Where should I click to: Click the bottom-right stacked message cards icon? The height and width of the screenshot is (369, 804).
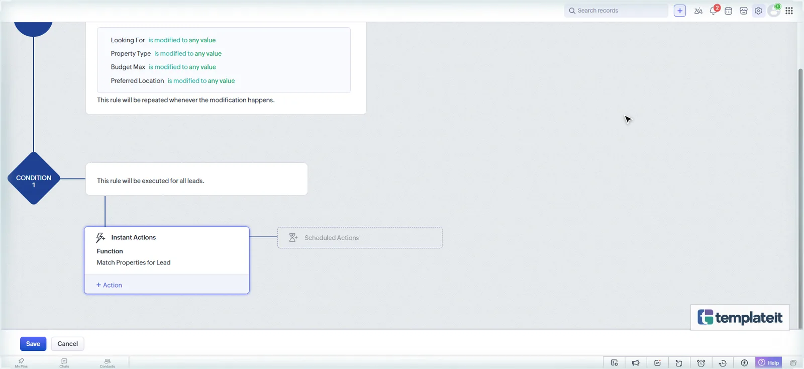pos(793,363)
